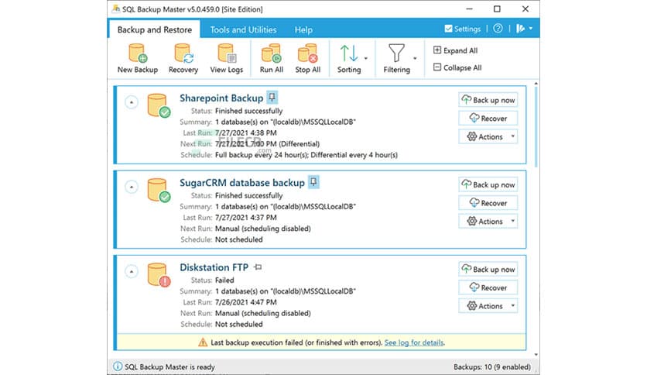This screenshot has height=375, width=647.
Task: Back up now for Sharepoint Backup
Action: click(488, 100)
